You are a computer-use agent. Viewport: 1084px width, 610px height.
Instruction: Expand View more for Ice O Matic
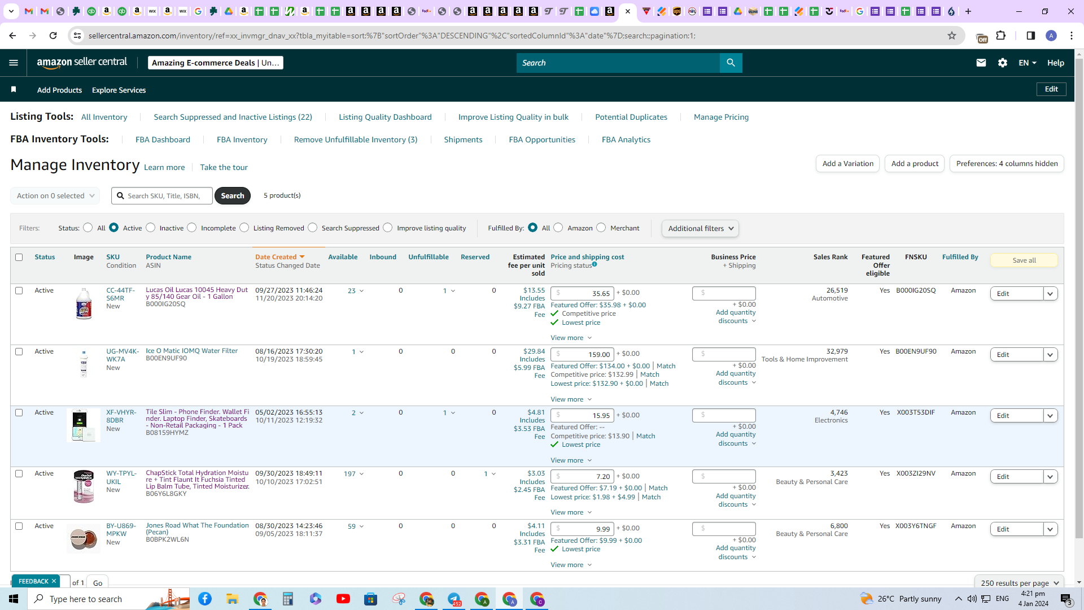571,399
